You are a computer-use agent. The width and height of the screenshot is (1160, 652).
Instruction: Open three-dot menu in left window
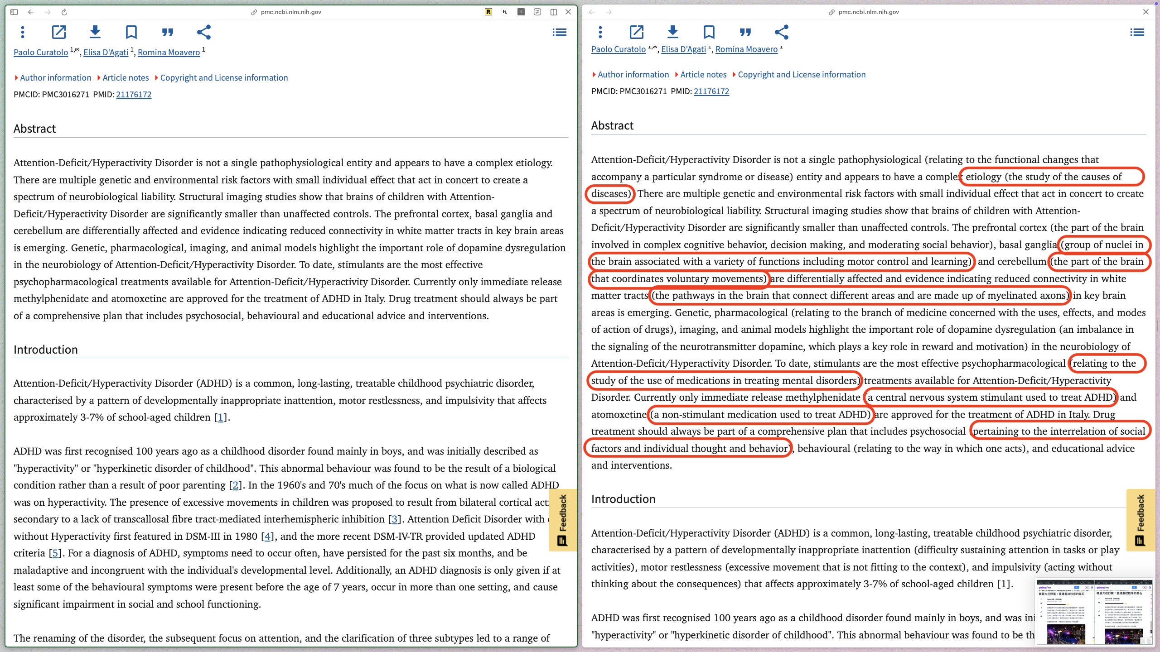coord(23,32)
